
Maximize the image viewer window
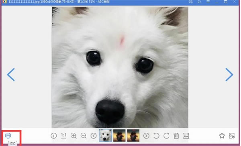tap(226, 2)
